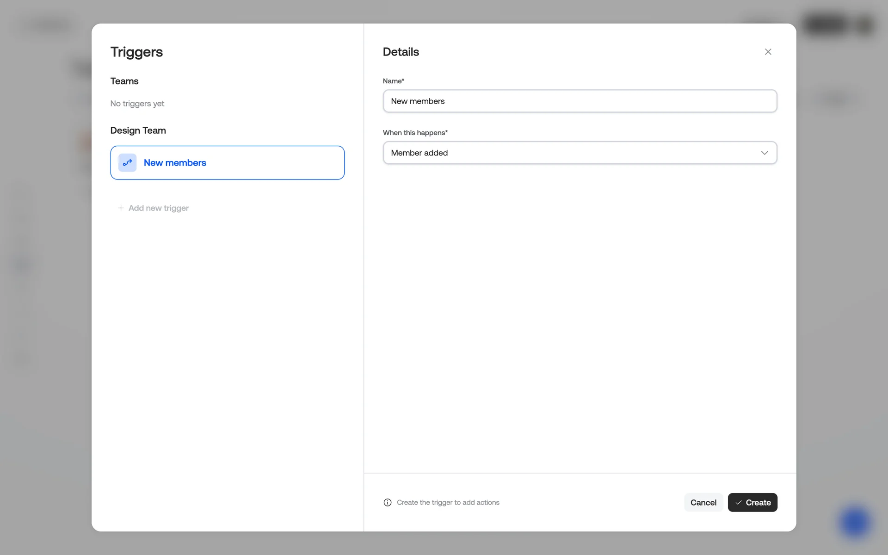
Task: Click the Design Team section heading
Action: click(x=138, y=130)
